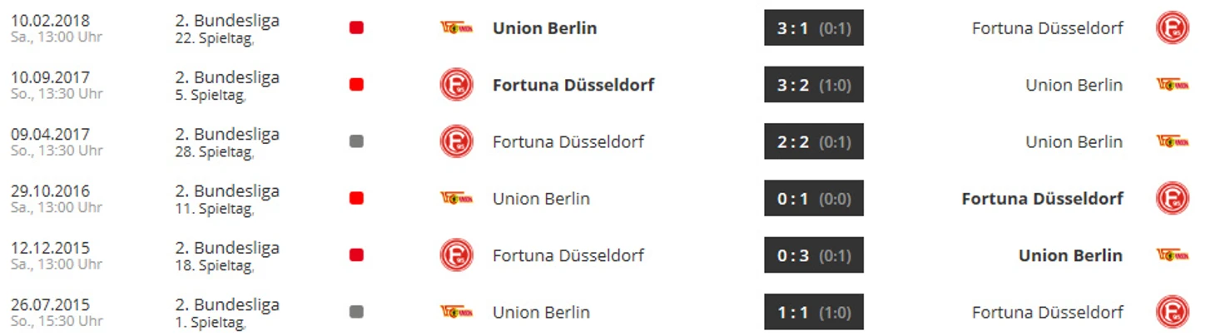Click grey draw indicator for 09.04.2017 match
The image size is (1215, 336).
[x=356, y=141]
